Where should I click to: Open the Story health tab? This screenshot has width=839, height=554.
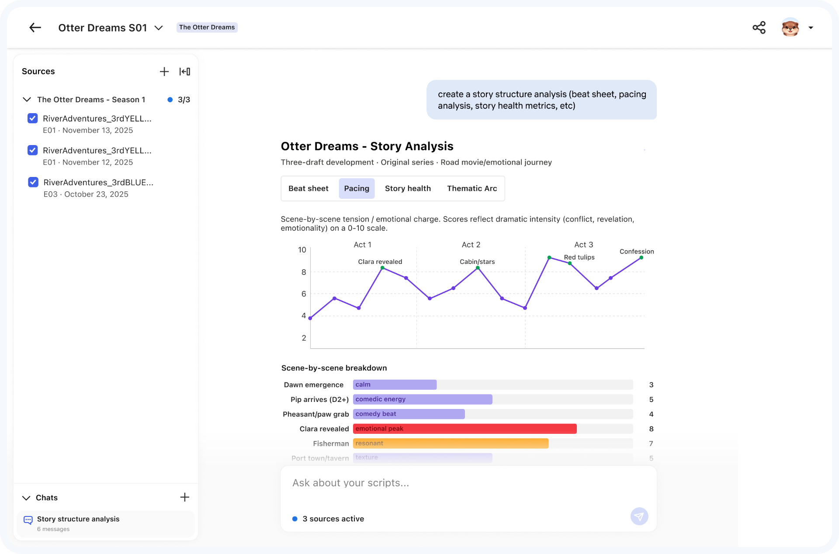tap(408, 188)
